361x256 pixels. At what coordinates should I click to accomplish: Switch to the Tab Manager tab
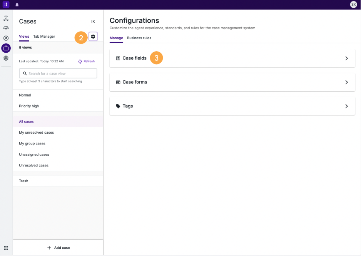point(44,37)
